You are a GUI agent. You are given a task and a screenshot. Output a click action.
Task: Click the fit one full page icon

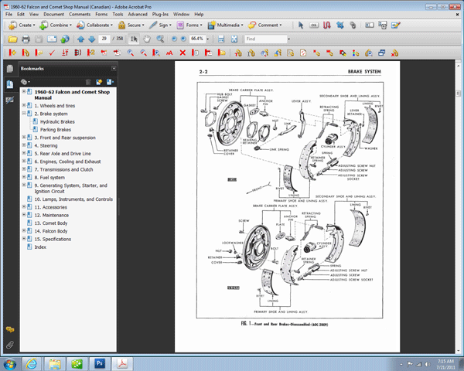[234, 39]
